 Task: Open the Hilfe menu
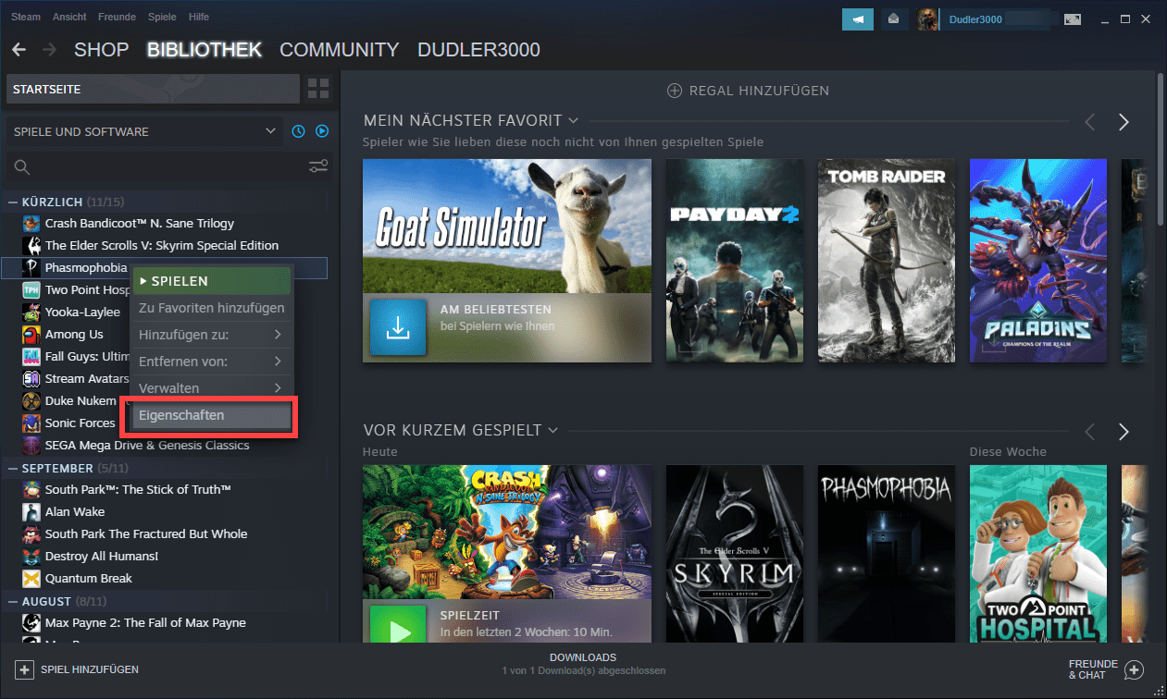(x=198, y=17)
